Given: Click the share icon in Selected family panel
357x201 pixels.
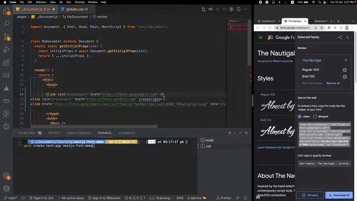Looking at the screenshot, I should coord(340,37).
